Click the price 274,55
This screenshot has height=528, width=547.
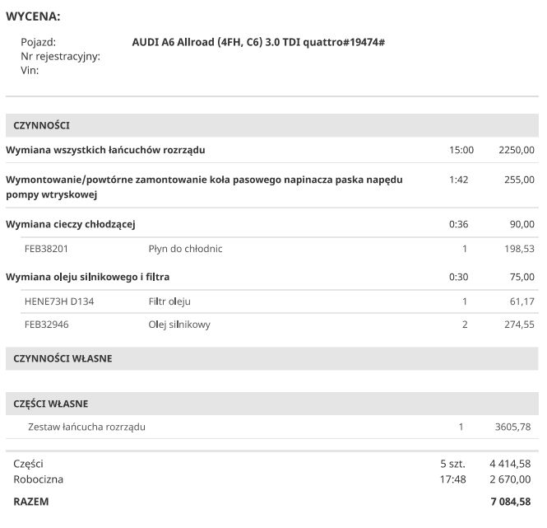(x=519, y=325)
